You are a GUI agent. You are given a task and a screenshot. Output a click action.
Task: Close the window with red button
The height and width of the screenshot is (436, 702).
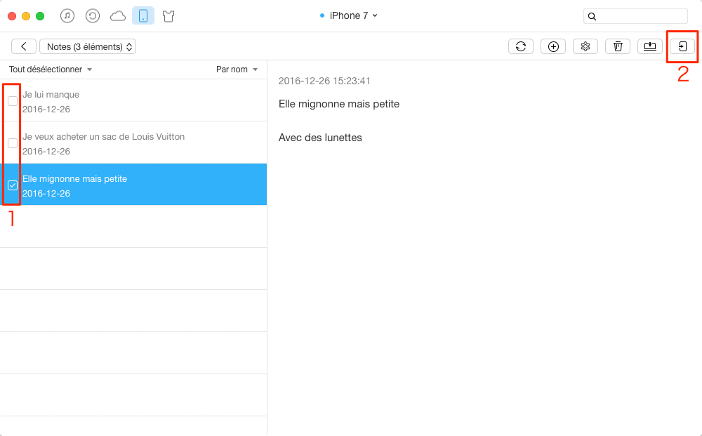point(12,16)
